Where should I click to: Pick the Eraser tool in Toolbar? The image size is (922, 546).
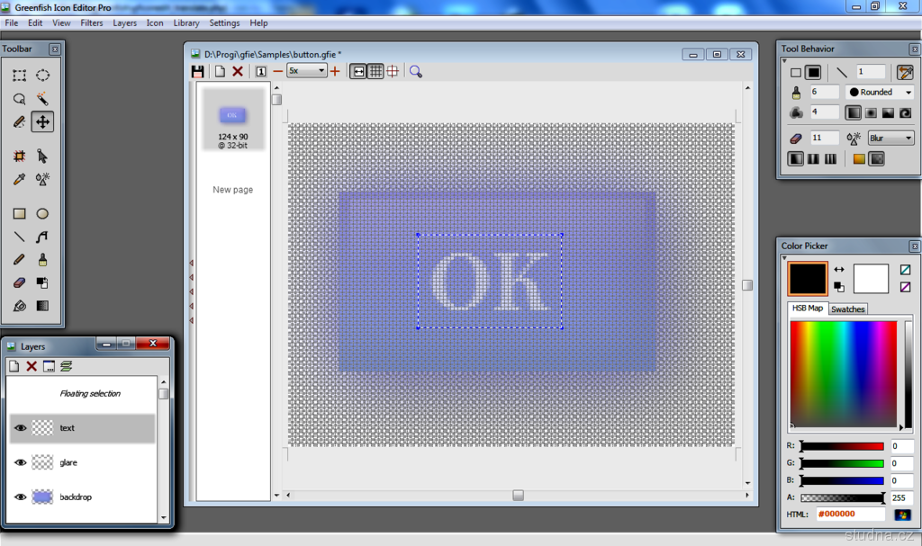click(19, 282)
